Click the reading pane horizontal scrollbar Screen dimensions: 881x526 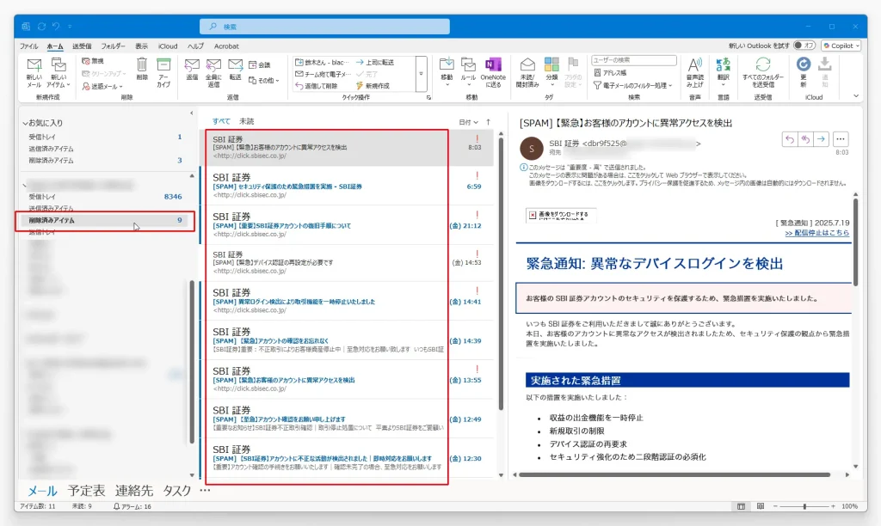click(x=675, y=475)
